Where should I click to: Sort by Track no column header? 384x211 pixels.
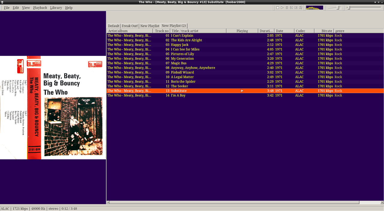[161, 31]
